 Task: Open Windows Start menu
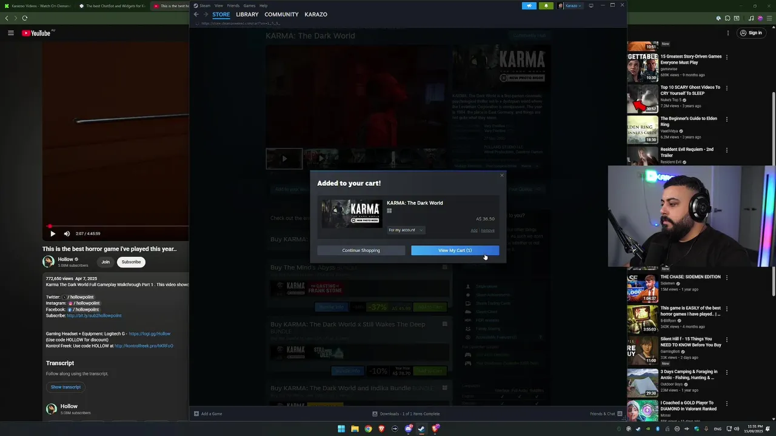click(x=341, y=429)
